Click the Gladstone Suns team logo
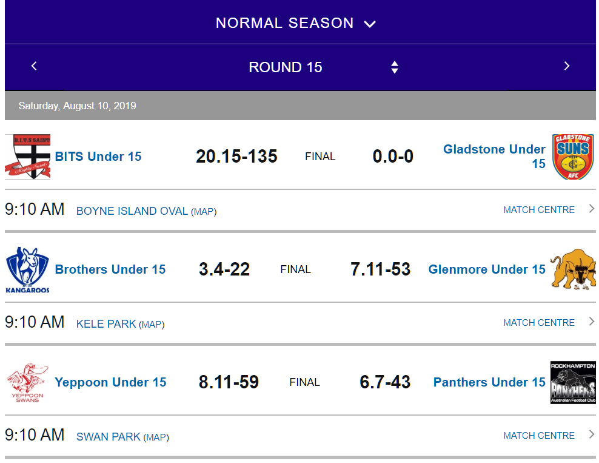This screenshot has height=463, width=599. pos(573,157)
